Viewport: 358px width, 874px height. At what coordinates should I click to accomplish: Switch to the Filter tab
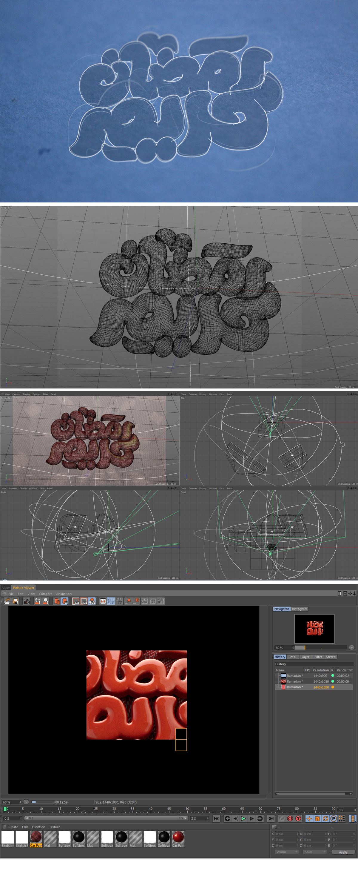coord(318,657)
